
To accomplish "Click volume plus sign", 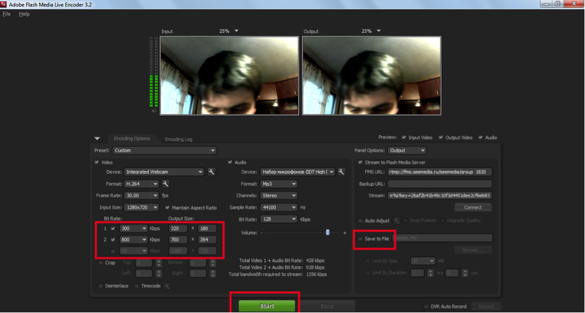I will click(345, 232).
